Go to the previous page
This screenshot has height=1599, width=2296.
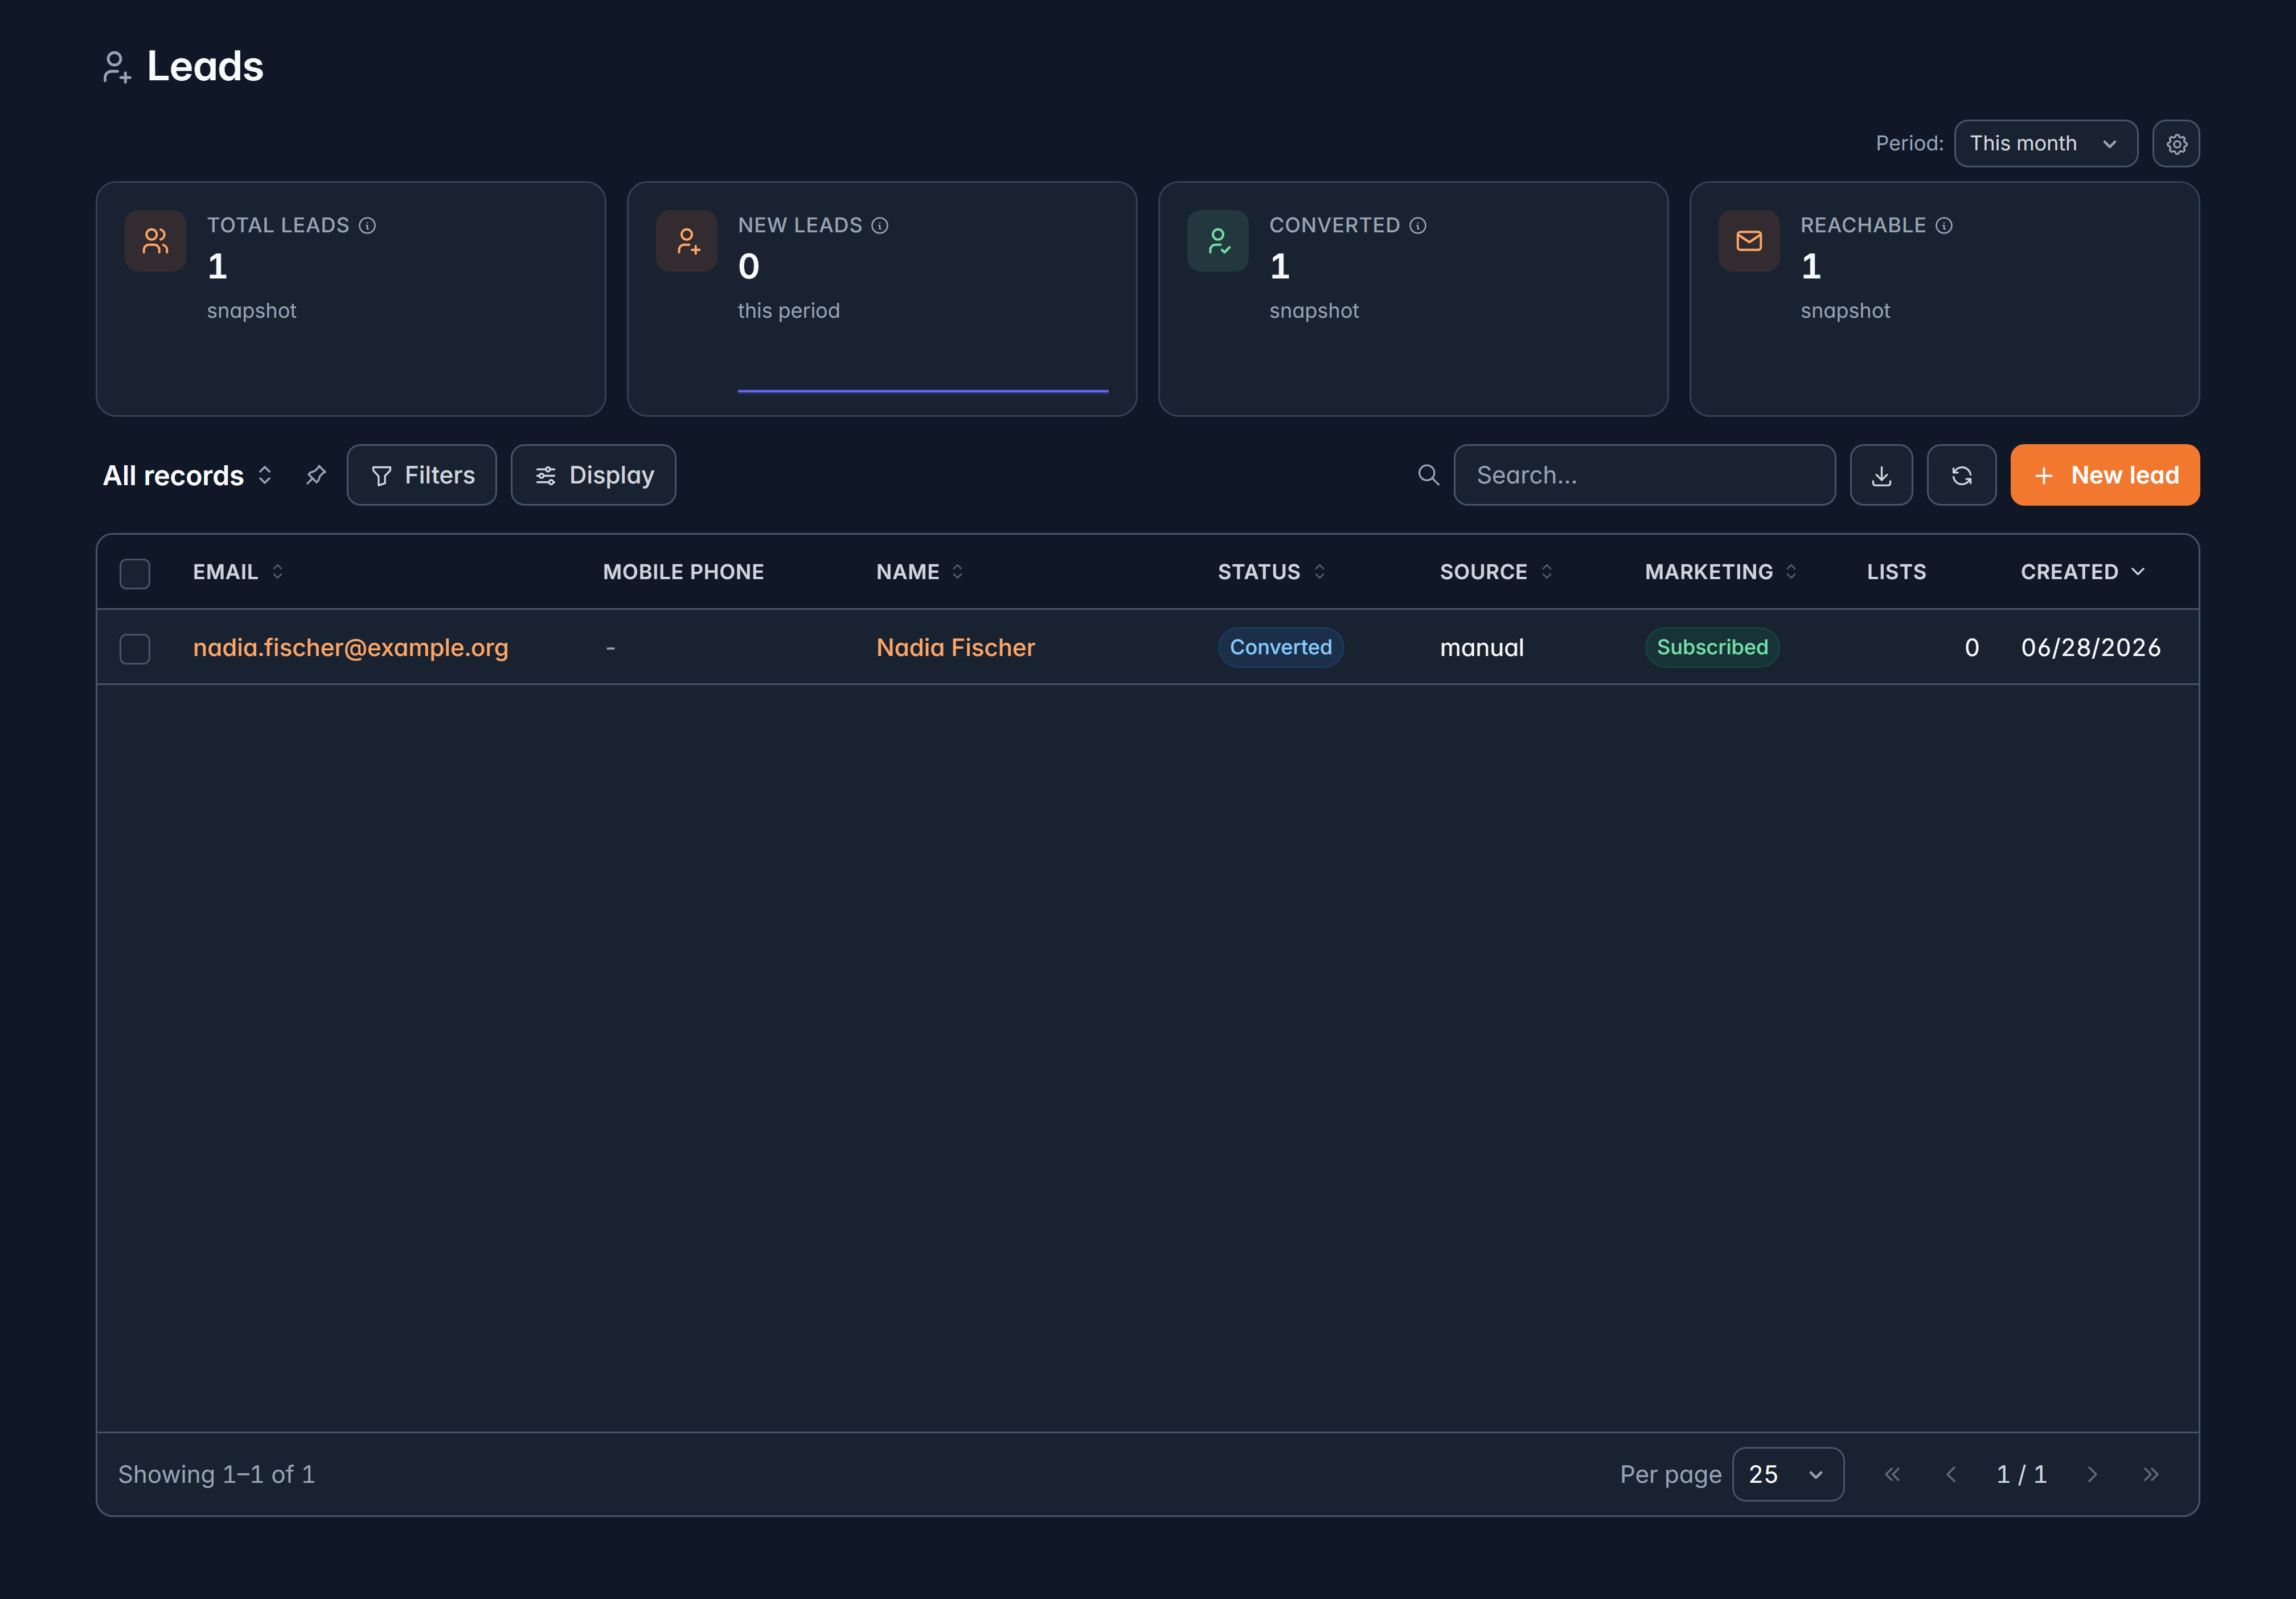tap(1951, 1474)
